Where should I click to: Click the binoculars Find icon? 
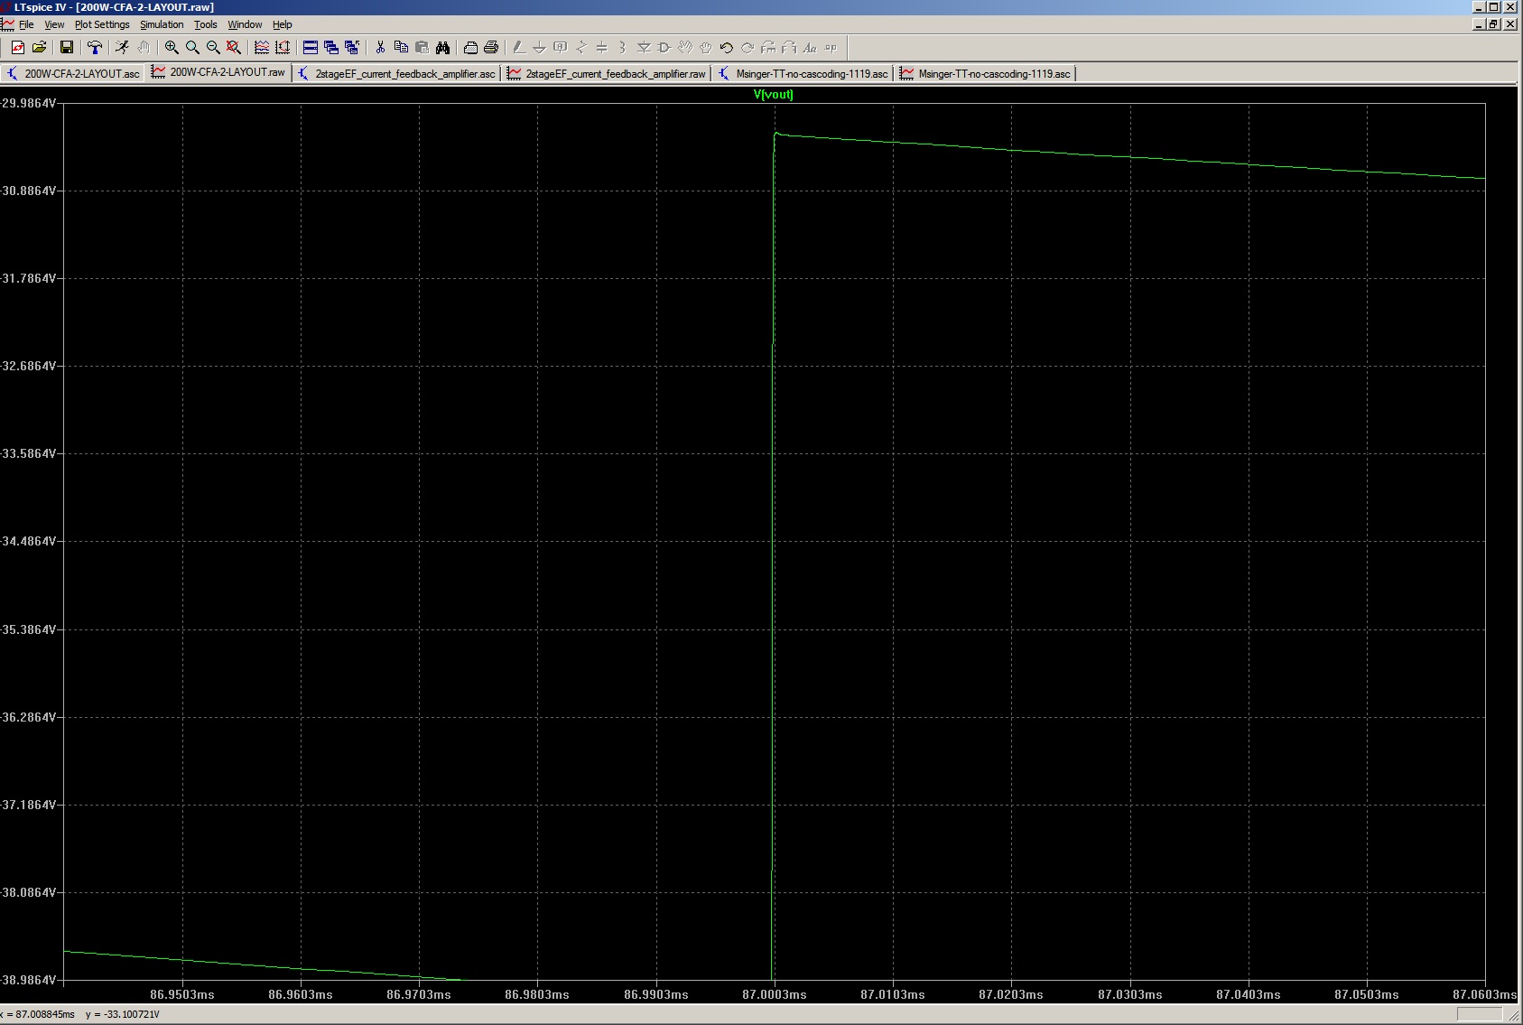click(x=442, y=48)
